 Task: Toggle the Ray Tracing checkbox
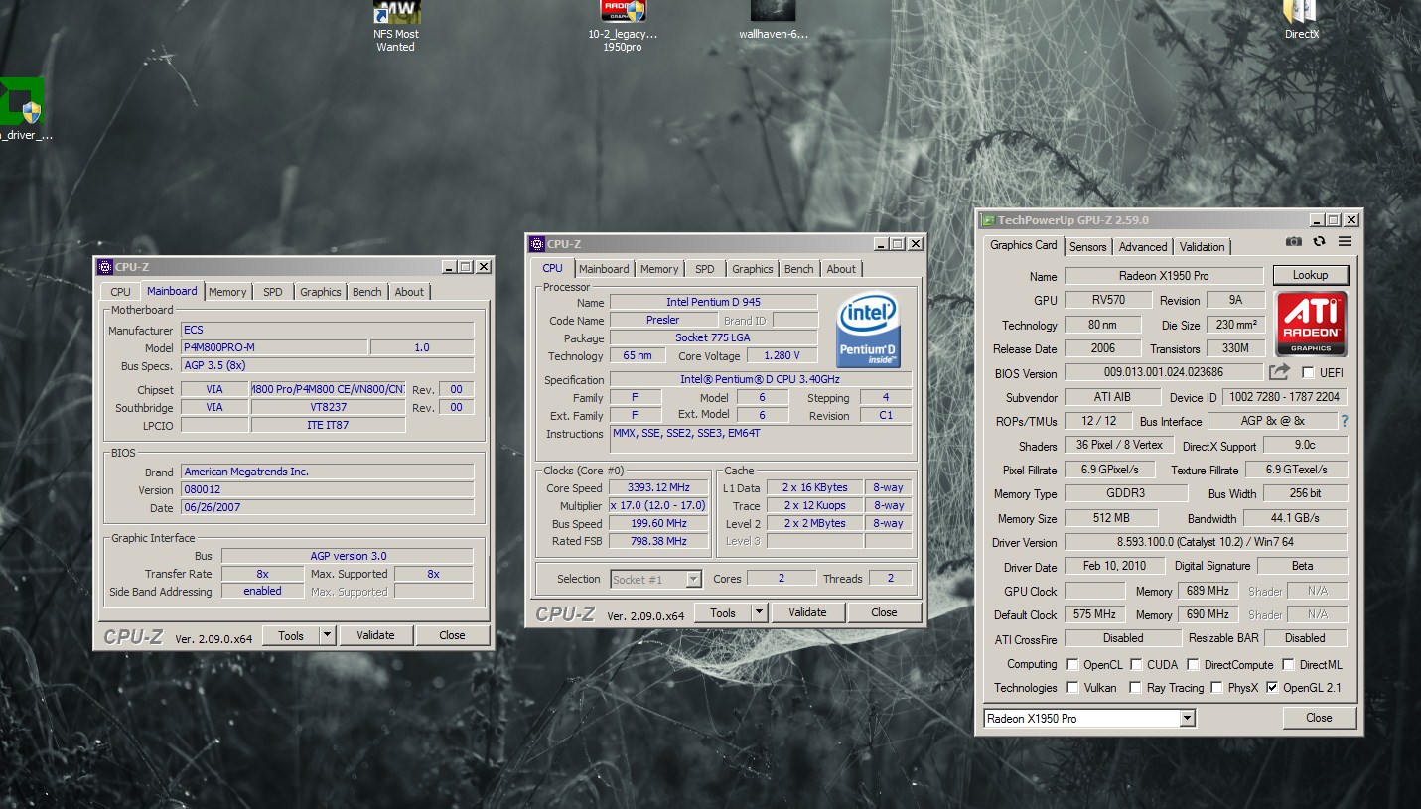(x=1136, y=688)
